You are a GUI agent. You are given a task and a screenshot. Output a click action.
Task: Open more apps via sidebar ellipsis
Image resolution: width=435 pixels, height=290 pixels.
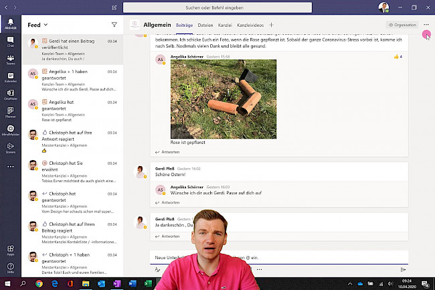(x=10, y=165)
